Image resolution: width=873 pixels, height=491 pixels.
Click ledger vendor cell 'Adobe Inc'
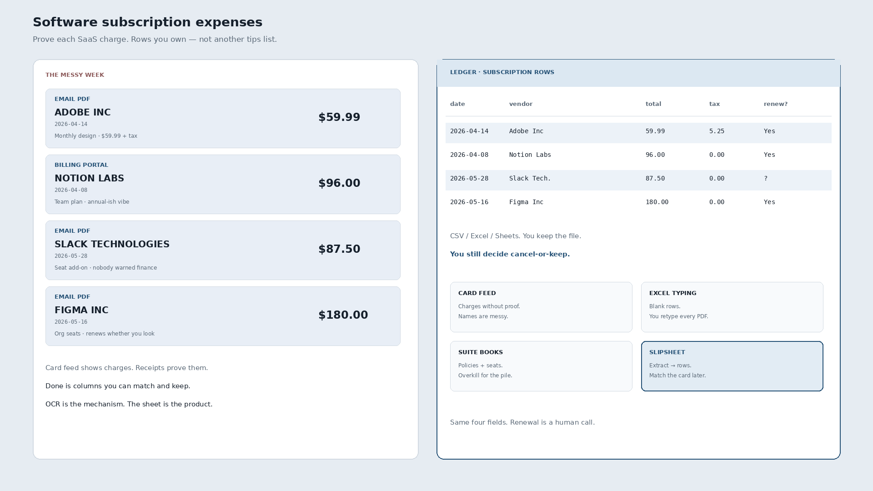526,131
